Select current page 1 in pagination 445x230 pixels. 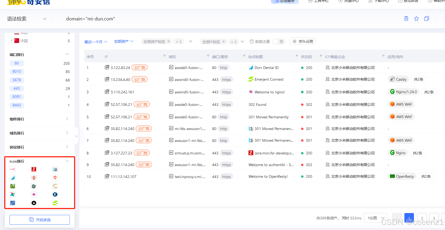409,218
